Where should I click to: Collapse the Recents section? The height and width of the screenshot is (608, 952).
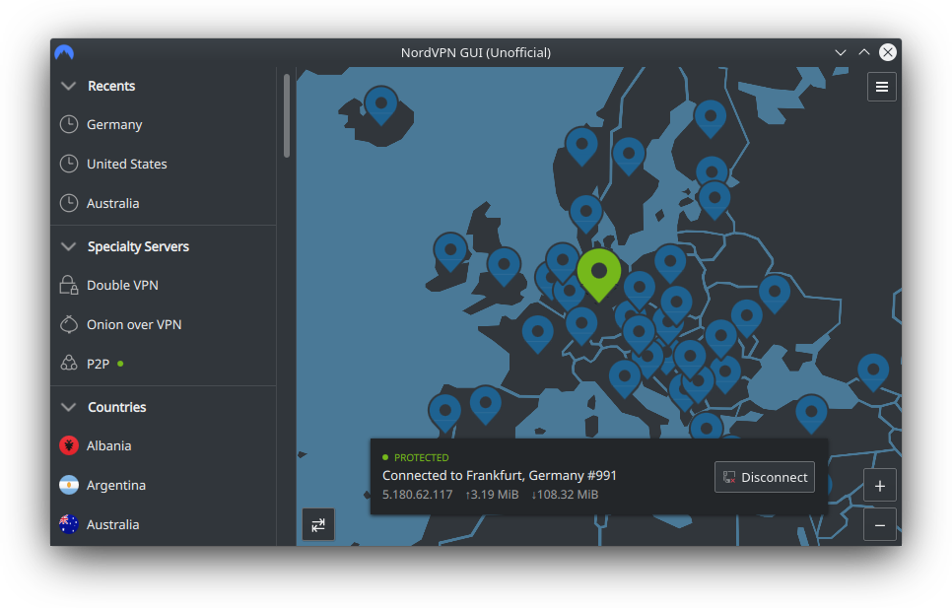coord(68,86)
